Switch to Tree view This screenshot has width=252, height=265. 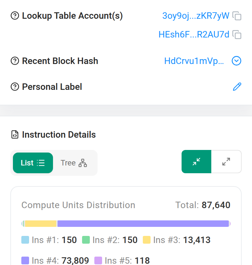[74, 163]
